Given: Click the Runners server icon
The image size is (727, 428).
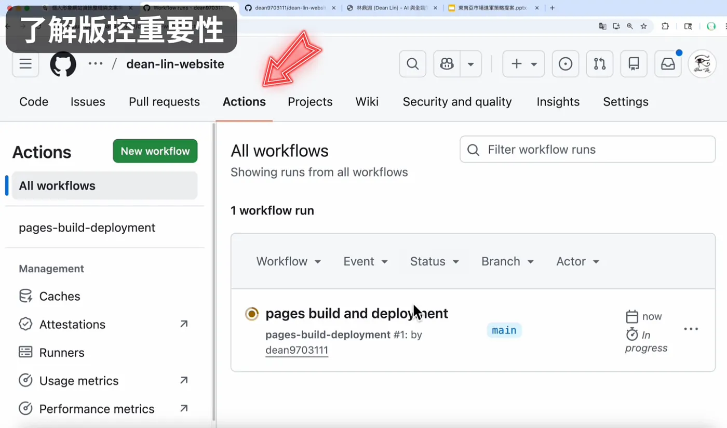Looking at the screenshot, I should tap(25, 352).
